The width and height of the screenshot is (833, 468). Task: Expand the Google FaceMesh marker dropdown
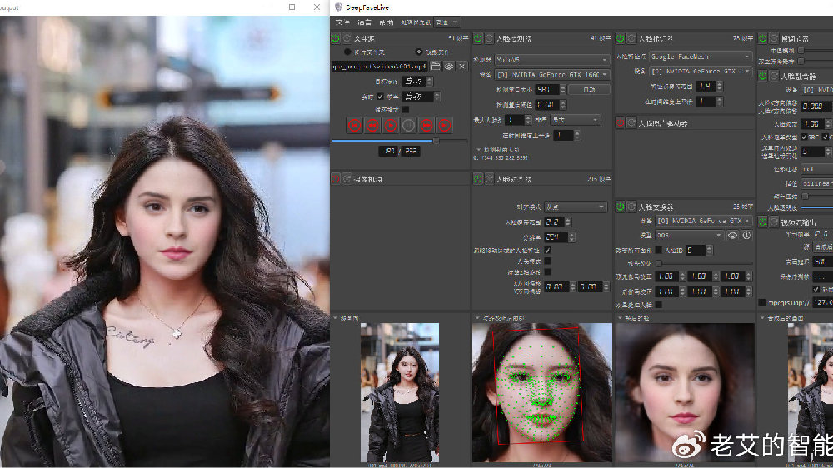click(701, 57)
